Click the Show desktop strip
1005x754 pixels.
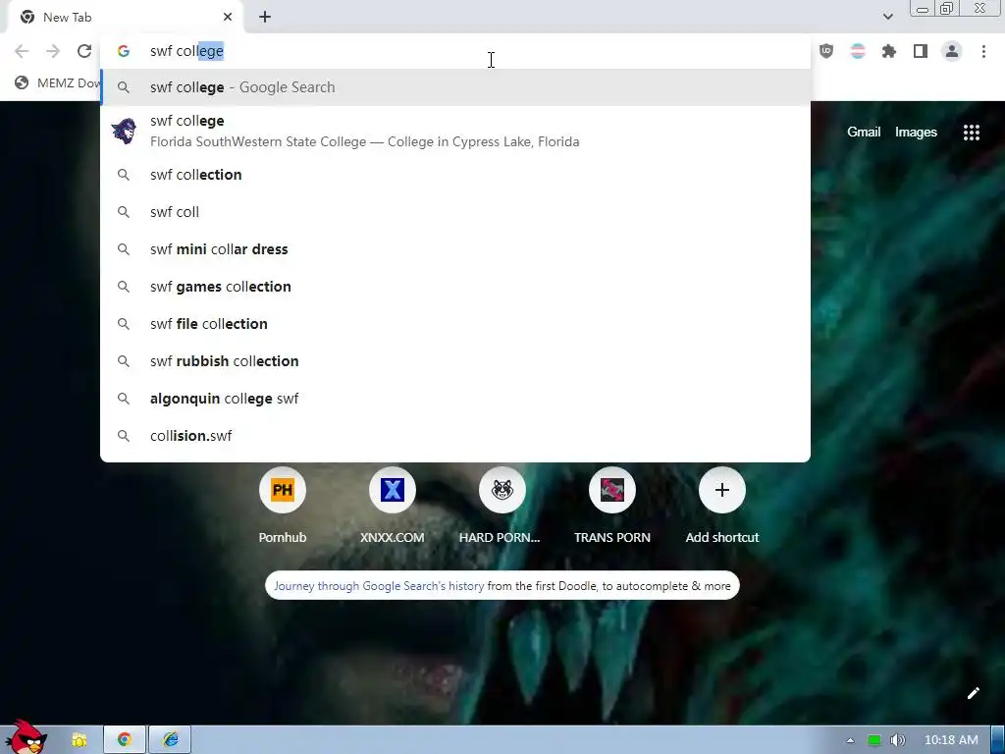coord(998,740)
